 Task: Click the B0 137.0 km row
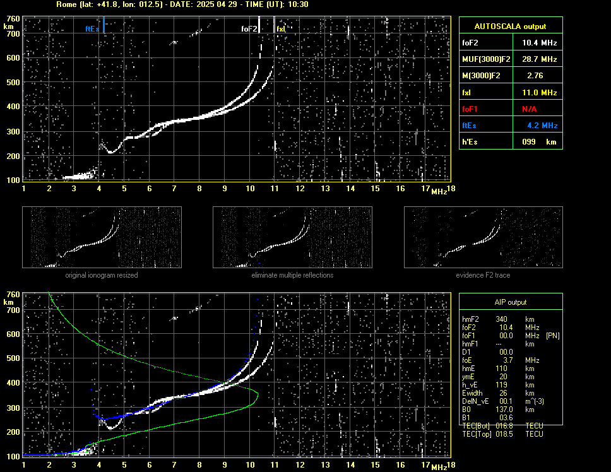coord(497,410)
